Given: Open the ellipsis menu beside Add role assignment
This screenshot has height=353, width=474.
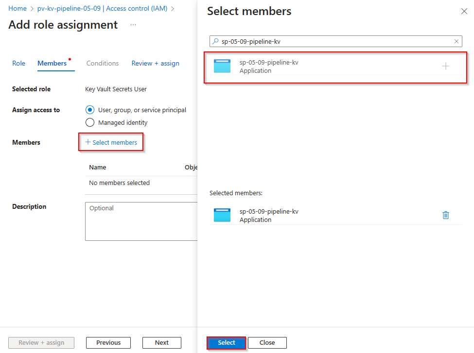Looking at the screenshot, I should coord(132,25).
